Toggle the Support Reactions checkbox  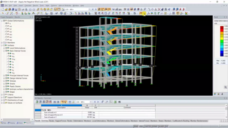4,97
